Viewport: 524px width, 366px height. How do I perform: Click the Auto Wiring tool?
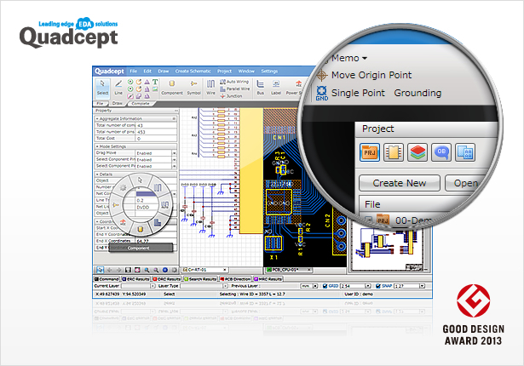234,82
